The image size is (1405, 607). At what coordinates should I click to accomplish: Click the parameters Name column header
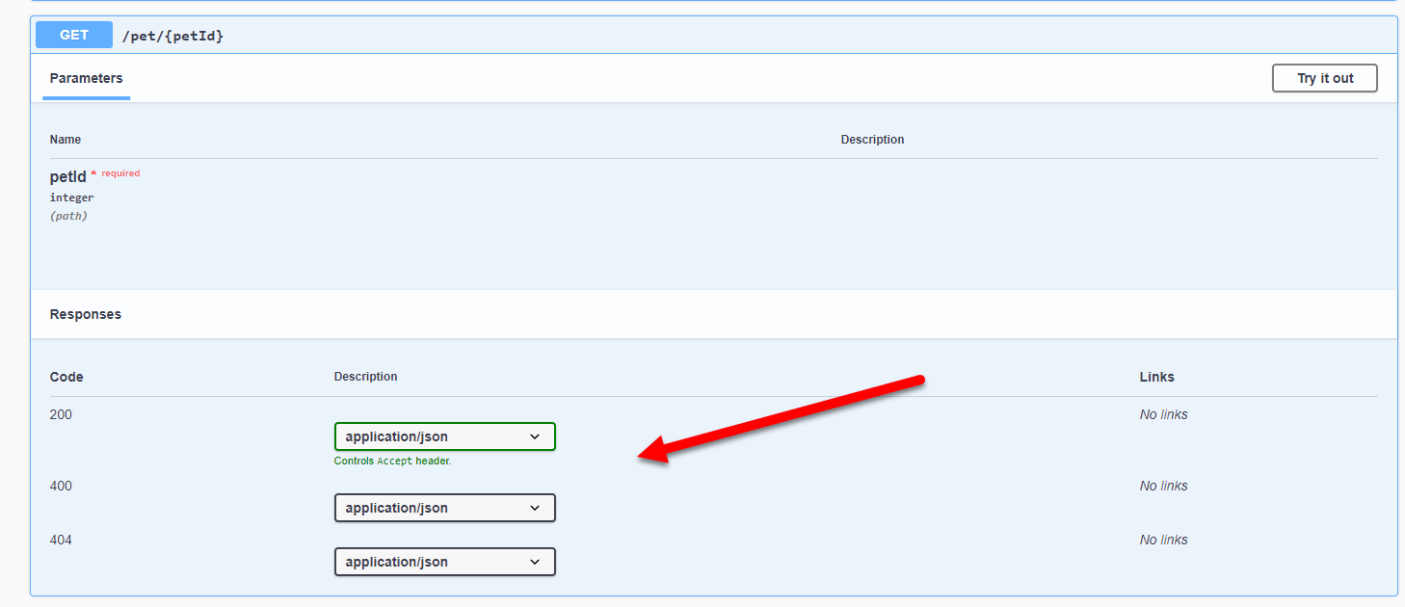[x=66, y=140]
